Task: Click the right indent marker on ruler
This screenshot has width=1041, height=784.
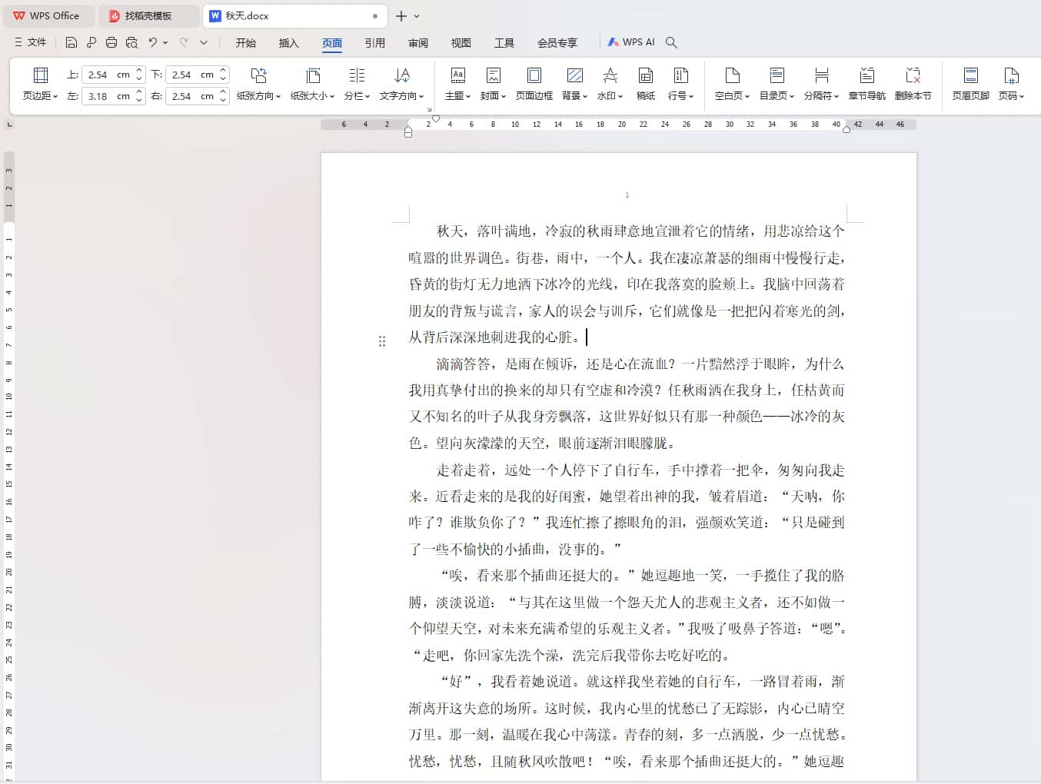Action: pyautogui.click(x=846, y=130)
